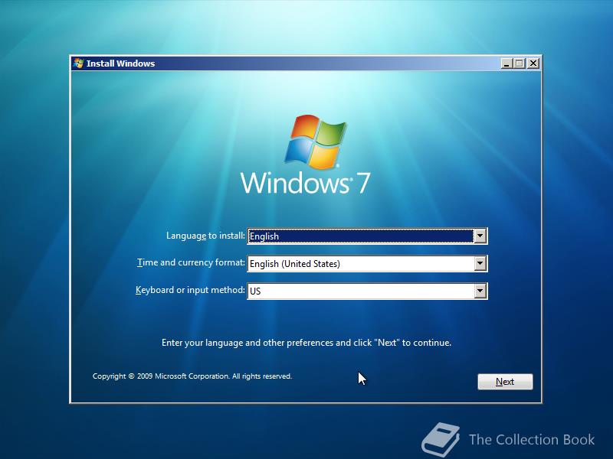Maximize the Install Windows window

coord(520,63)
